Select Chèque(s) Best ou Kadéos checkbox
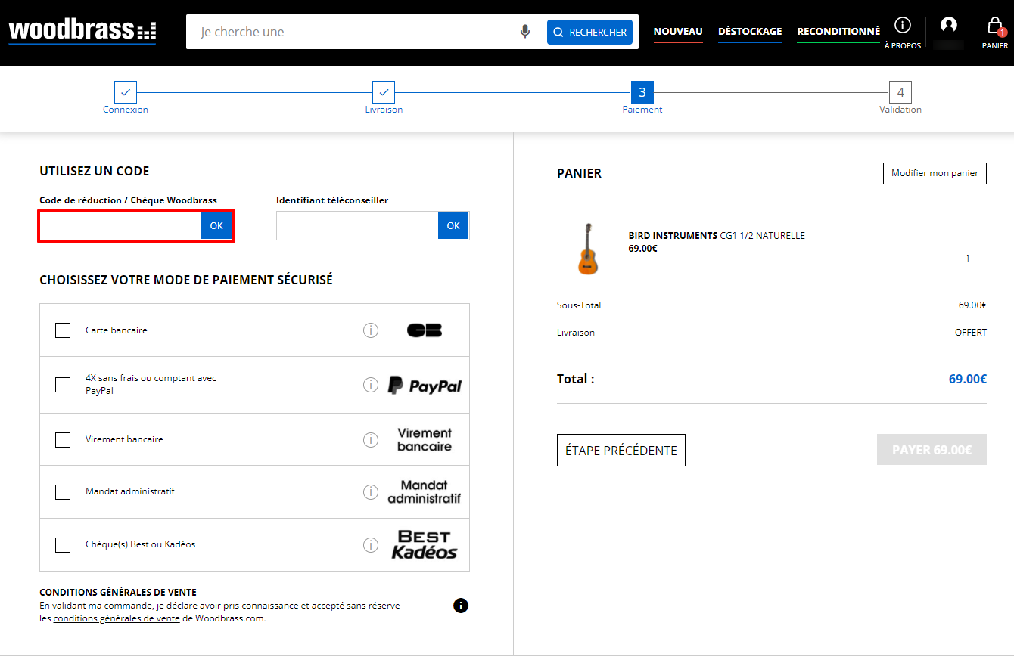The image size is (1014, 657). tap(63, 544)
